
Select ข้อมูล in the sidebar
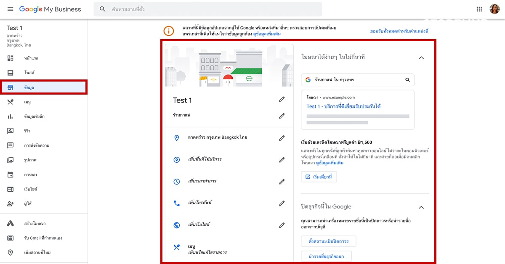point(44,87)
